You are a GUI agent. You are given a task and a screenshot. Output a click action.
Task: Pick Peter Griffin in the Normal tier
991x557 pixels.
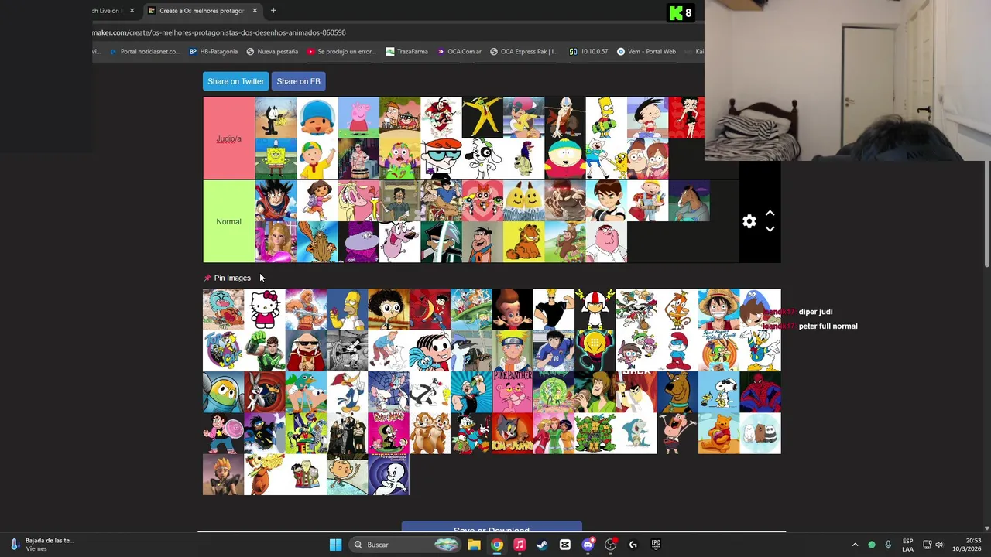[606, 241]
